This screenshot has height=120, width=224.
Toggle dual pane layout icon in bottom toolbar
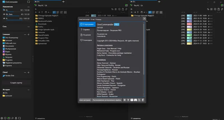(x=9, y=118)
